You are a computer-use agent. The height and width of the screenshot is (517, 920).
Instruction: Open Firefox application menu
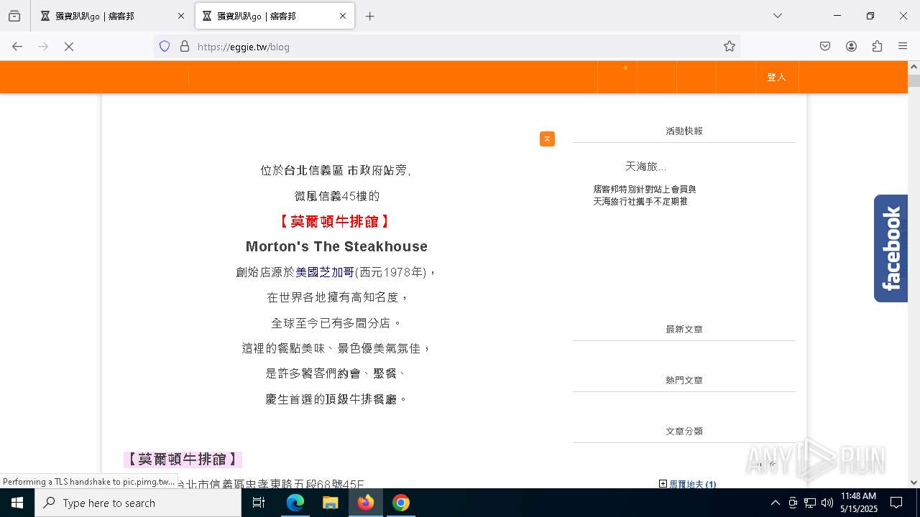[x=903, y=46]
